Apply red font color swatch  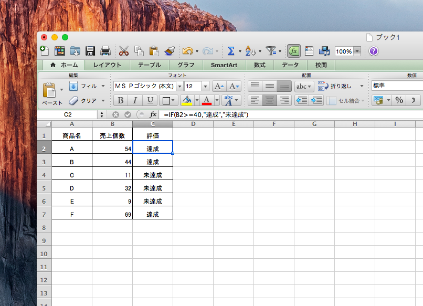click(x=207, y=100)
